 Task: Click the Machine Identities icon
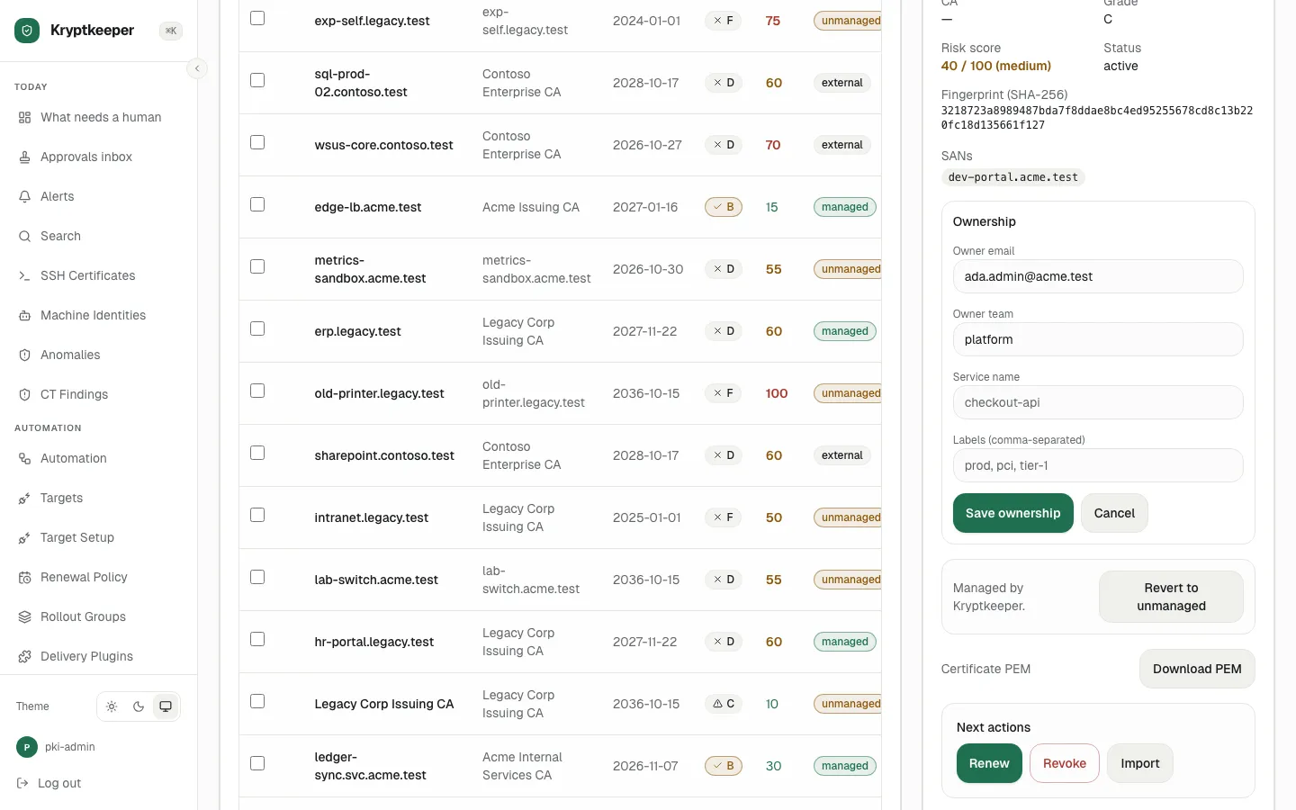pos(24,315)
